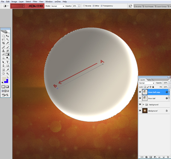Viewport: 171px width, 159px height.
Task: Open the Brushes palette tab
Action: pyautogui.click(x=139, y=6)
